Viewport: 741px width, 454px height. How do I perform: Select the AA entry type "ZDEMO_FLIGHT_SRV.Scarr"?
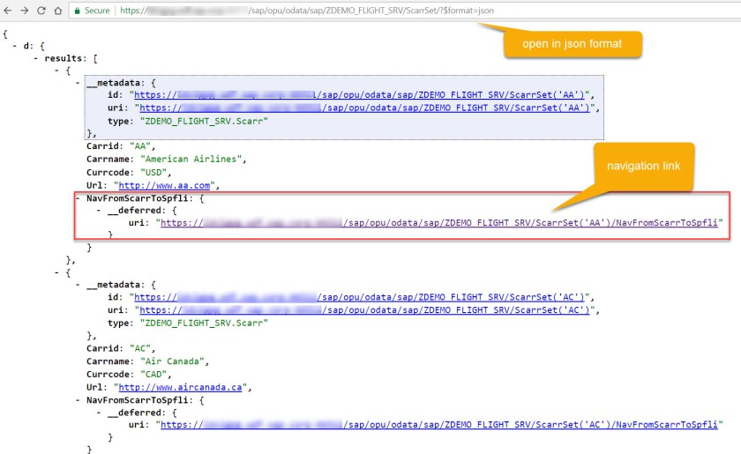pos(204,121)
